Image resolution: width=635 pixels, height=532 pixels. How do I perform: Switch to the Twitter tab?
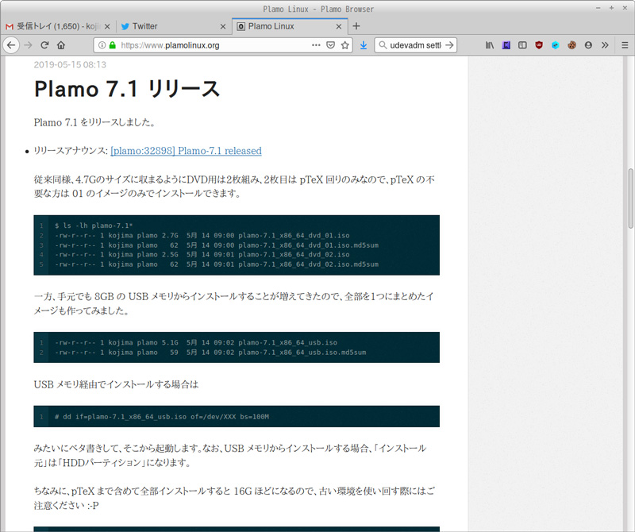pos(174,26)
